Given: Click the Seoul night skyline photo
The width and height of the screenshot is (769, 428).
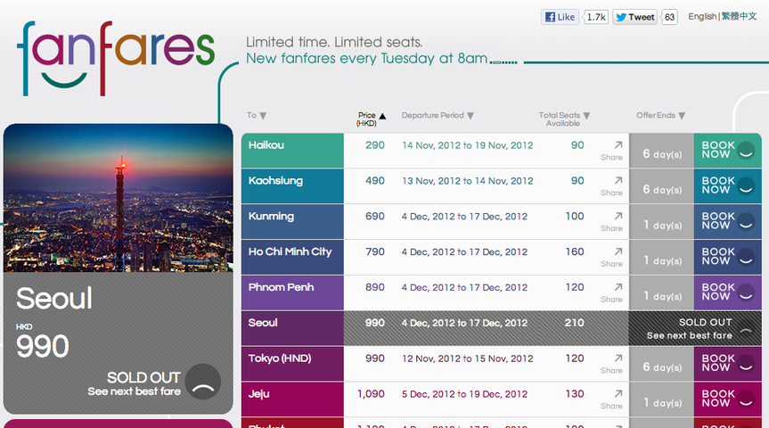Looking at the screenshot, I should [119, 198].
